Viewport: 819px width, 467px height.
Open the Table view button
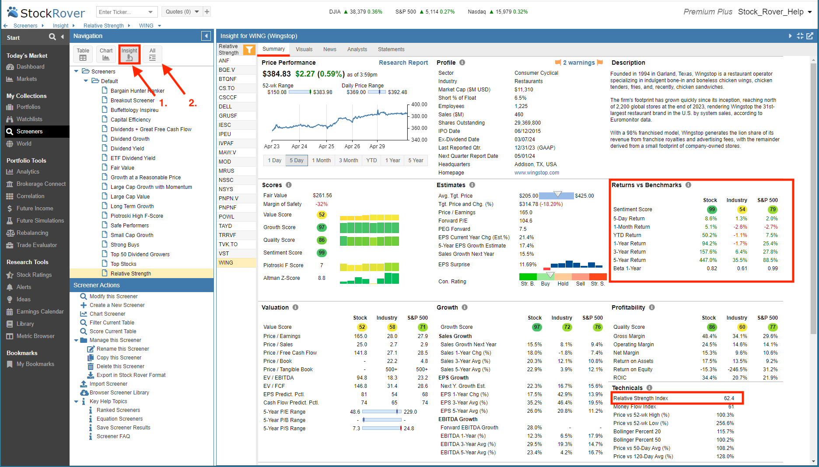[x=83, y=54]
